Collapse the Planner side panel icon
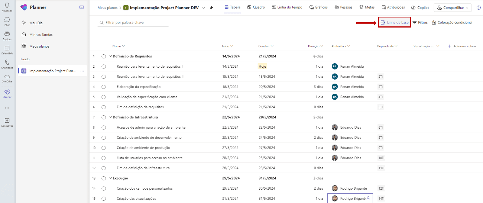Screen dimensions: 483x203 point(82,7)
